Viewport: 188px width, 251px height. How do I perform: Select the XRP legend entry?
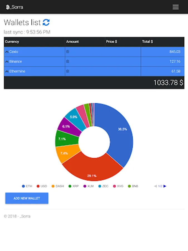coord(74,186)
